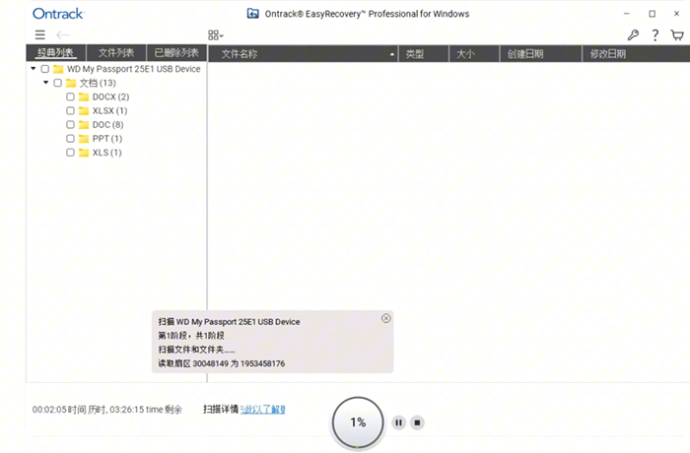Screen dimensions: 690x453
Task: Check the DOC (8) checkbox
Action: (70, 125)
